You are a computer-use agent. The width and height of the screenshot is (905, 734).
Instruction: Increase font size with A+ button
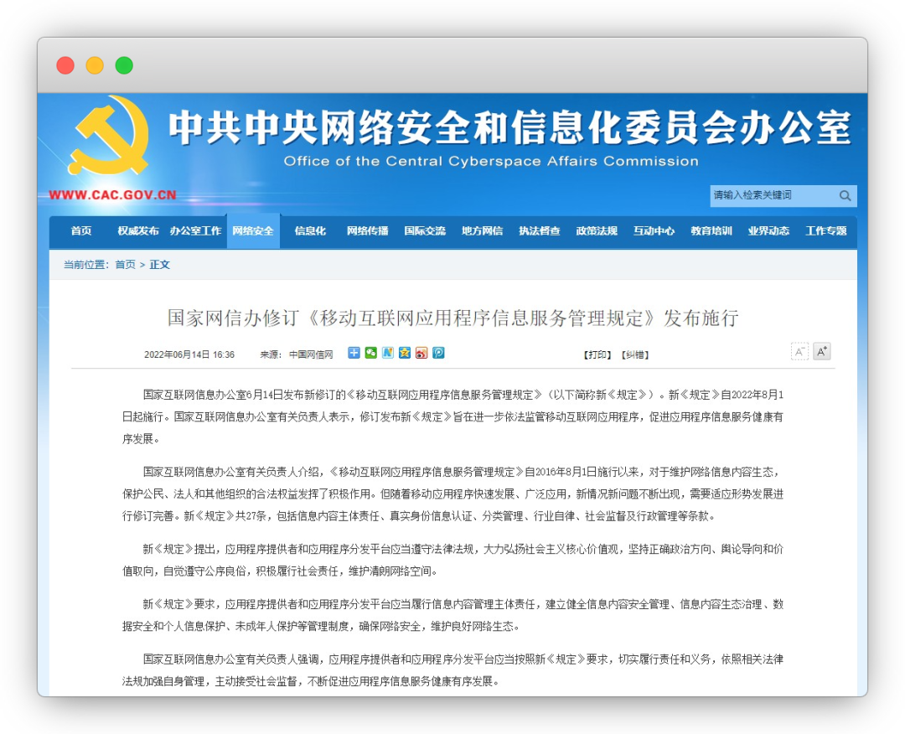822,351
